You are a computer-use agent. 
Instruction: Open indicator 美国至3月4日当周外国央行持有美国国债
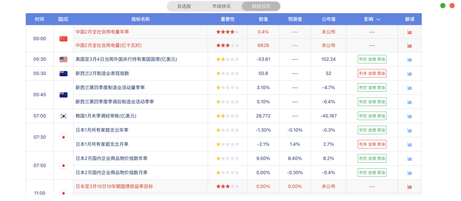tap(126, 59)
